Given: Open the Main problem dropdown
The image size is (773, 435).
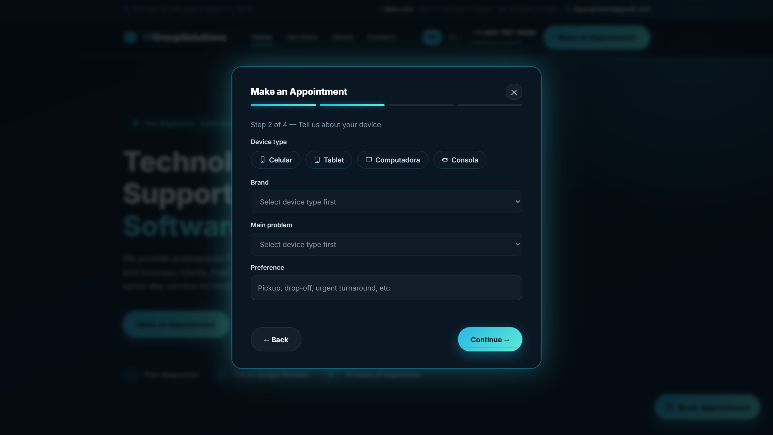Looking at the screenshot, I should pos(386,244).
